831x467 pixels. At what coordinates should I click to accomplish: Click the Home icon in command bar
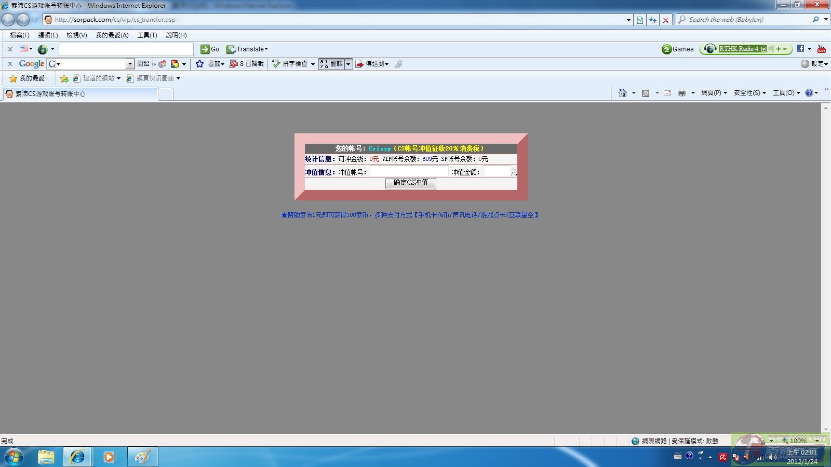(622, 93)
